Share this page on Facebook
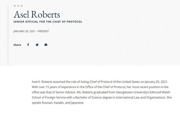The image size is (180, 118). click(x=28, y=45)
